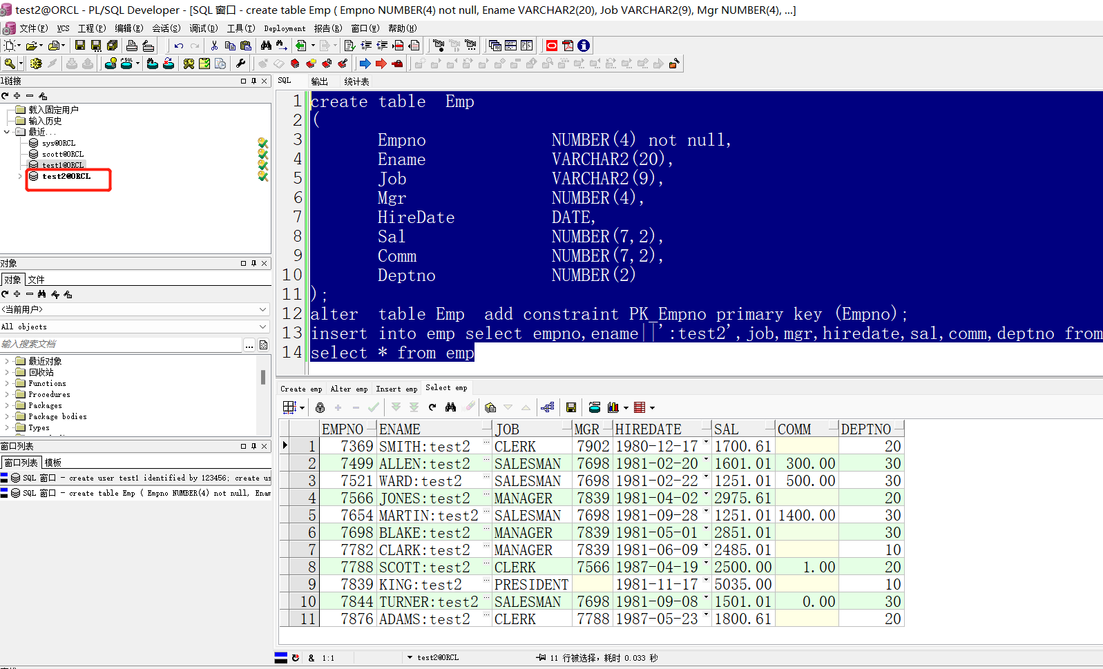This screenshot has width=1103, height=669.
Task: Click the red right arrow icon
Action: [x=381, y=64]
